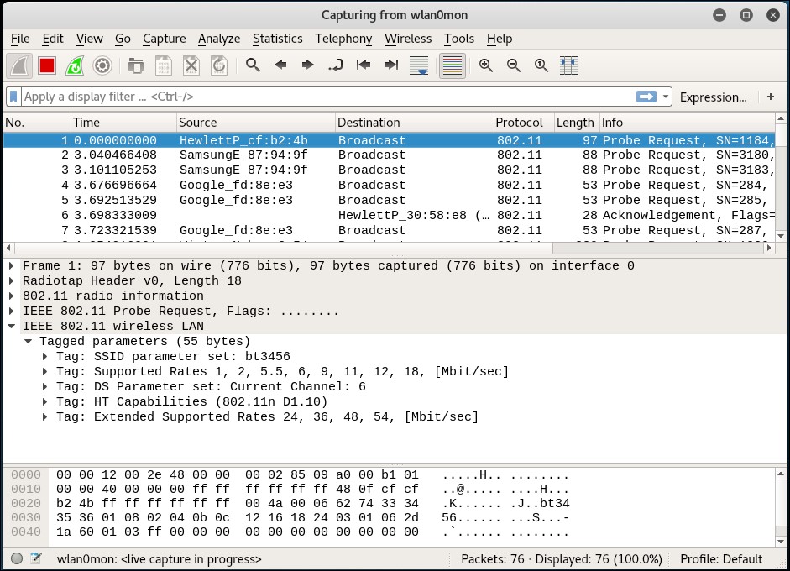The height and width of the screenshot is (571, 790).
Task: Click the display filter input field
Action: [327, 97]
